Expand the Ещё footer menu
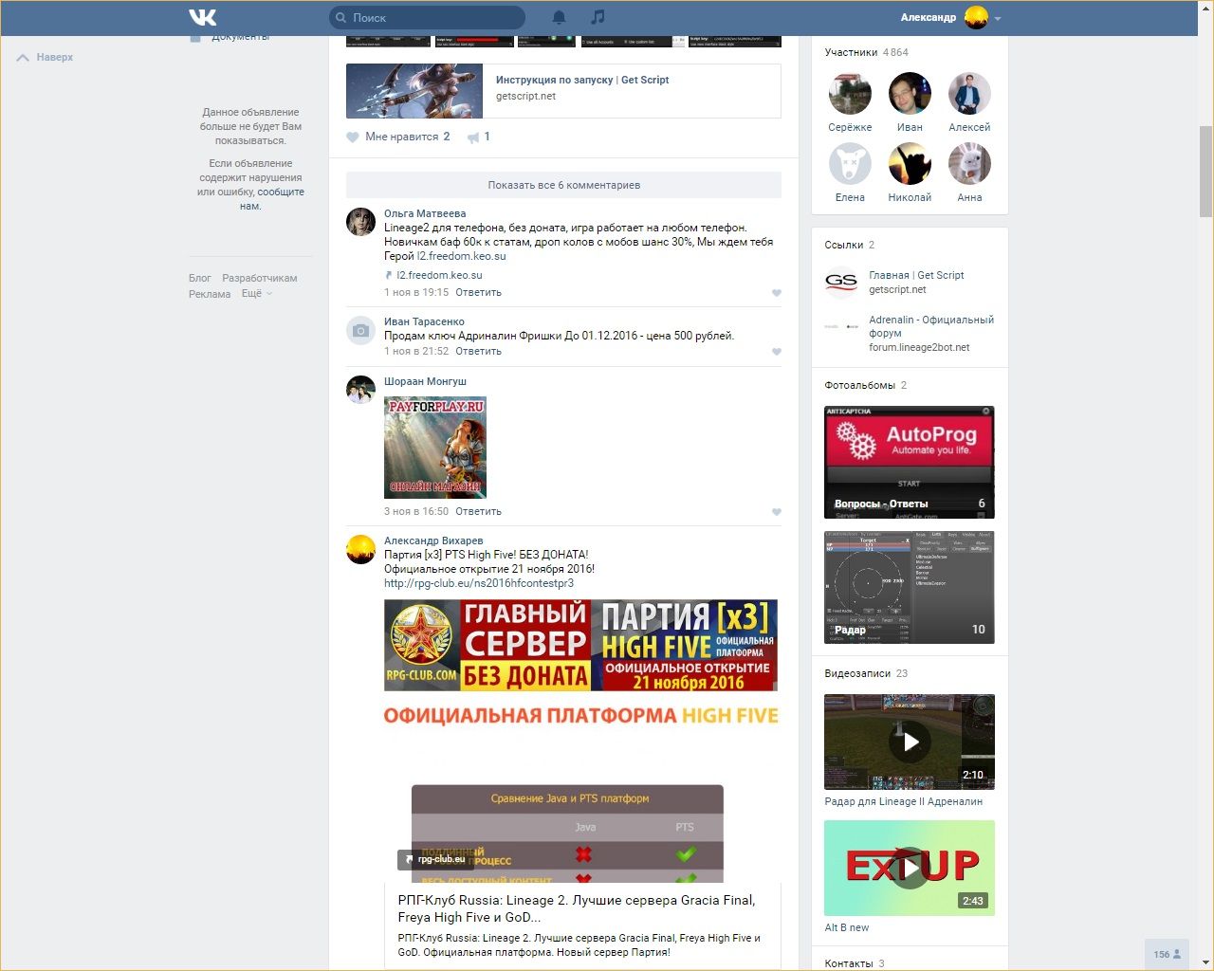This screenshot has width=1214, height=971. [x=256, y=294]
